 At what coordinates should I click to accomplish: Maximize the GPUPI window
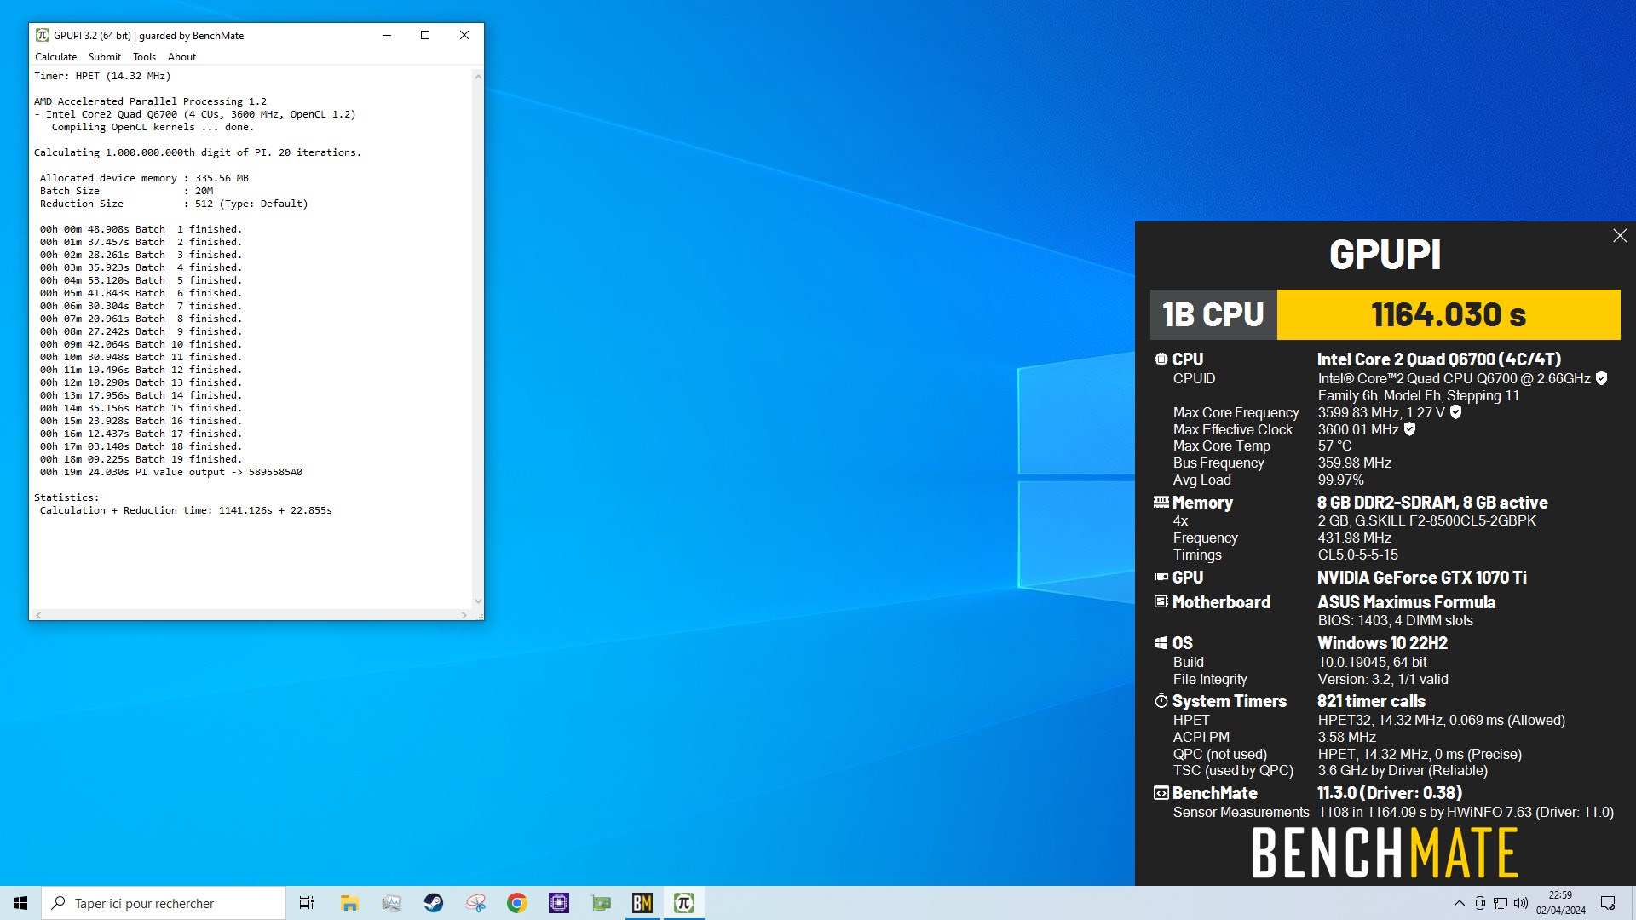point(425,35)
